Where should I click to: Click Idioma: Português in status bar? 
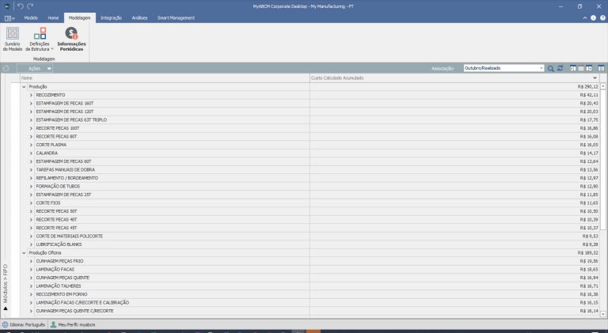coord(24,324)
